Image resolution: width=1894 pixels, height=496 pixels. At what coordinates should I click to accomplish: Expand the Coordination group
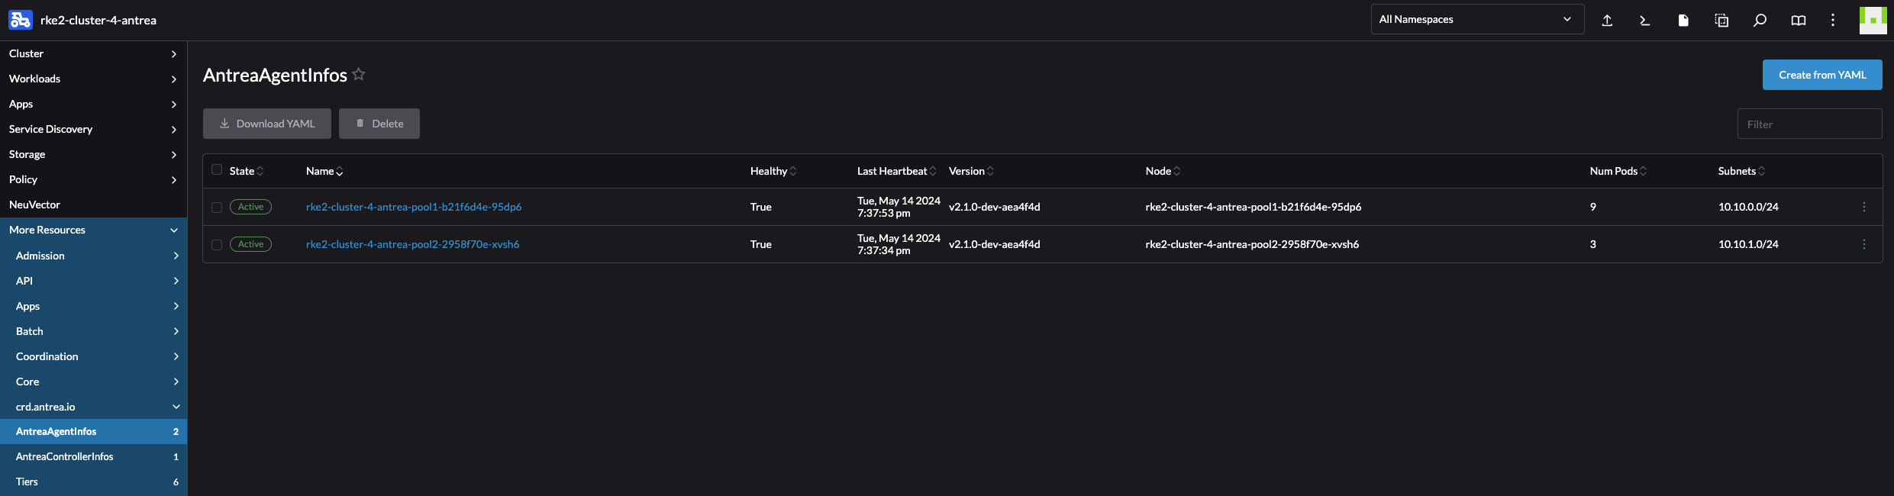[93, 356]
